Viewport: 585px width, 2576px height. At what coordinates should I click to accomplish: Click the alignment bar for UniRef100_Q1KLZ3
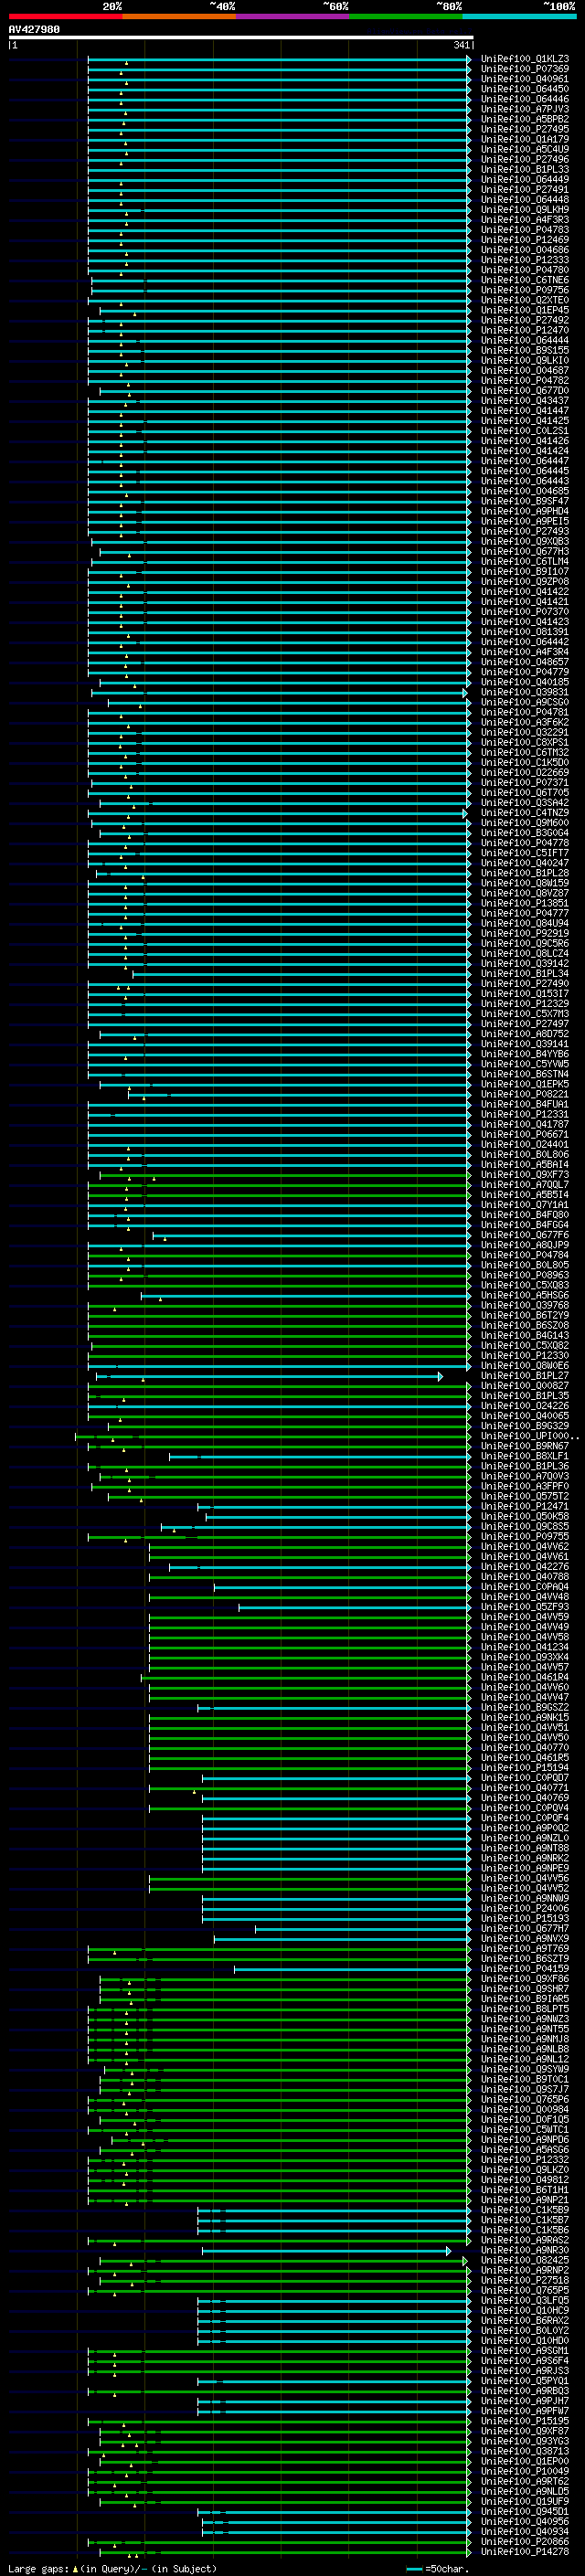pos(279,59)
